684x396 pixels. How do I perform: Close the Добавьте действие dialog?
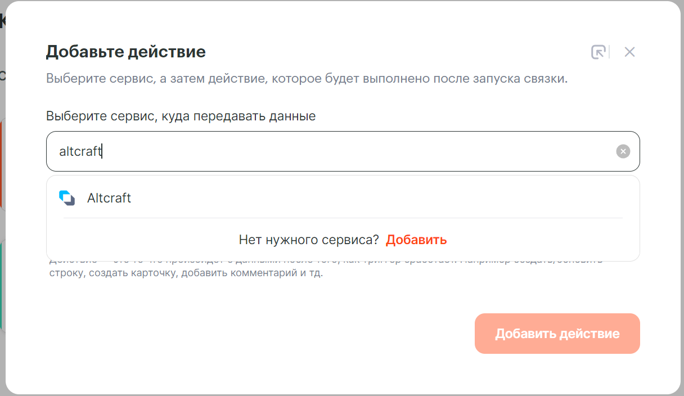pos(629,52)
